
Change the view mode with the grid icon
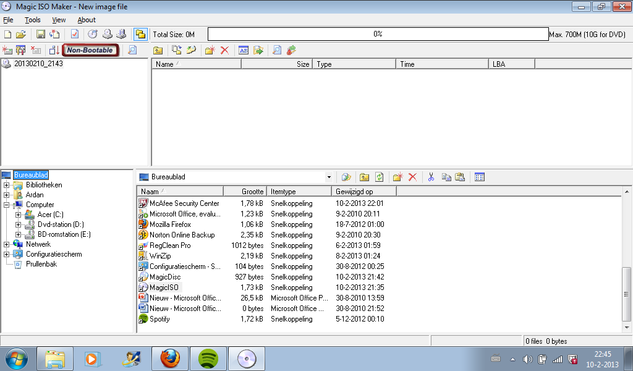[480, 177]
